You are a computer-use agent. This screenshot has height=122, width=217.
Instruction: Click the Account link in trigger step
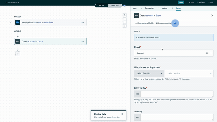38,22
